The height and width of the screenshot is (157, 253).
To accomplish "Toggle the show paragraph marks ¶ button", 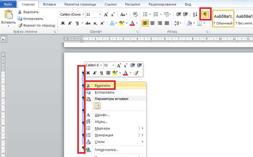I will [205, 14].
